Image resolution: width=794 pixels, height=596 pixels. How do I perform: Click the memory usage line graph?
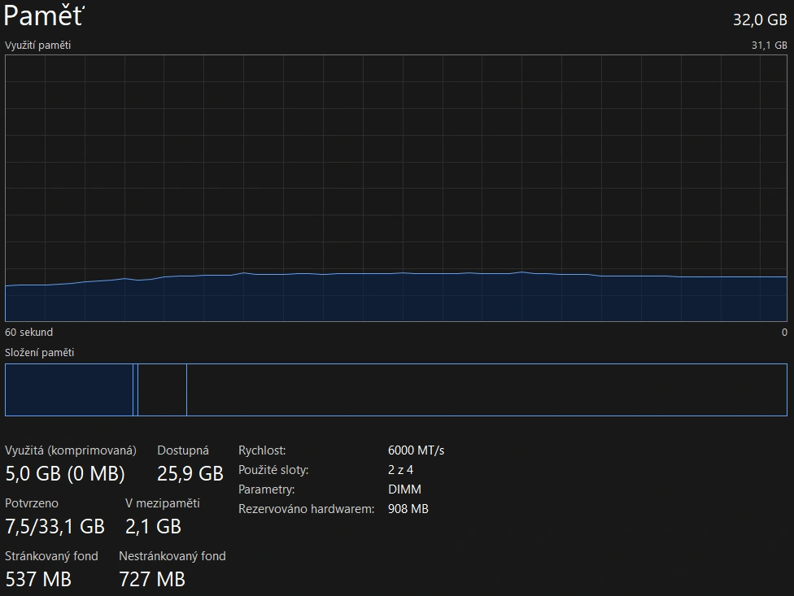pos(396,189)
